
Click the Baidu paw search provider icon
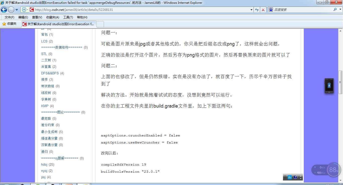pos(271,10)
